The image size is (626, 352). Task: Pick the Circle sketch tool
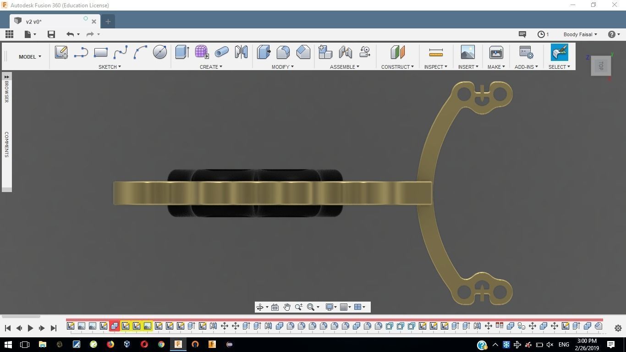click(x=160, y=52)
